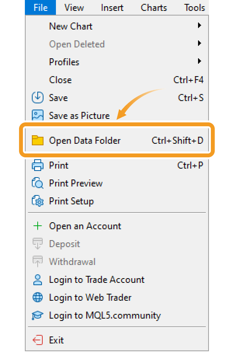The image size is (233, 352).
Task: Open the View menu
Action: [74, 7]
